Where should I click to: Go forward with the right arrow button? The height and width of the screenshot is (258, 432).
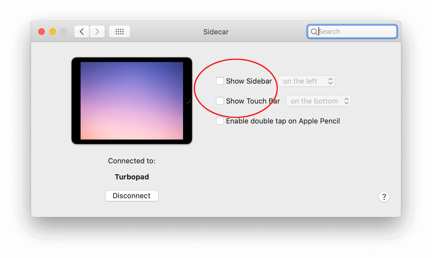[97, 32]
